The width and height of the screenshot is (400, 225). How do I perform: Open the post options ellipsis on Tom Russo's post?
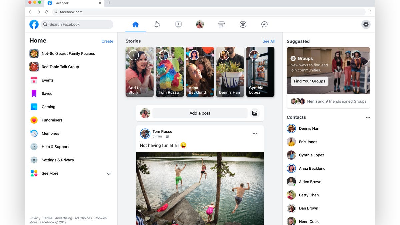coord(255,133)
